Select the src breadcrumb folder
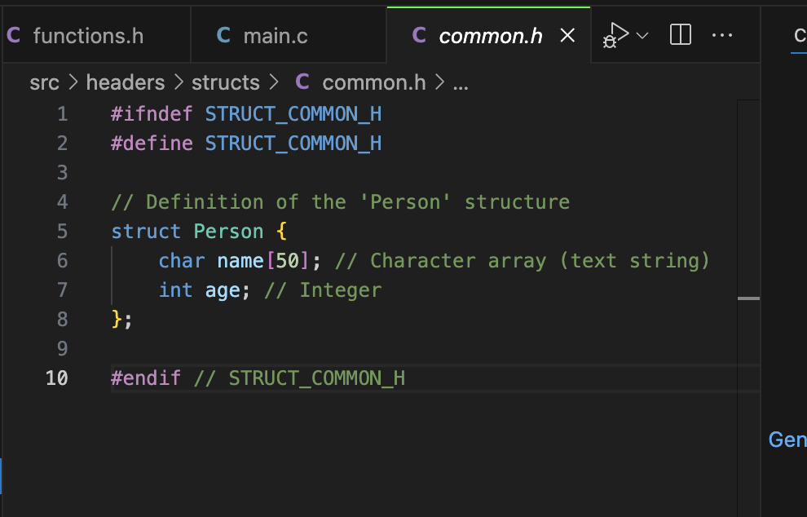The image size is (807, 517). [44, 82]
